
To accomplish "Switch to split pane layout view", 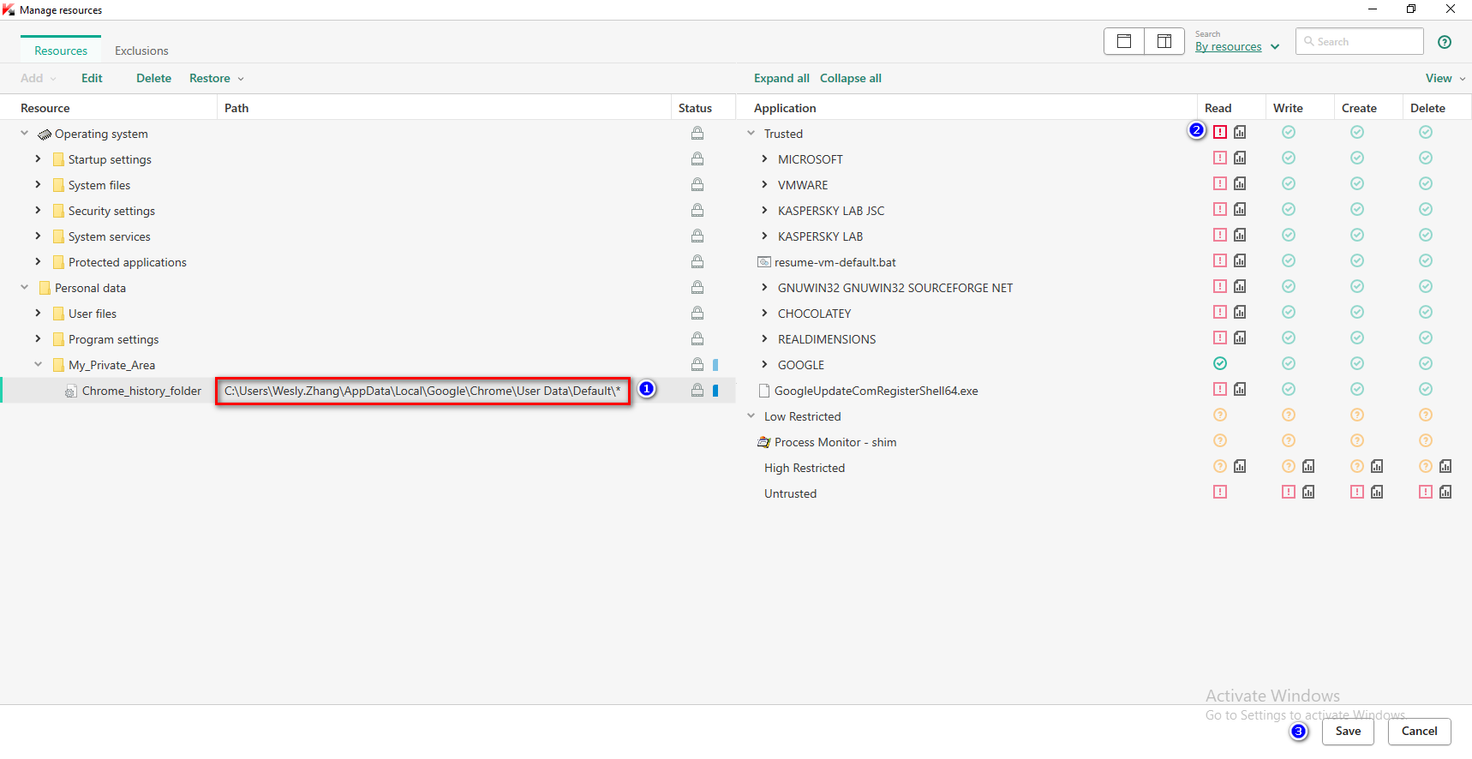I will 1164,41.
